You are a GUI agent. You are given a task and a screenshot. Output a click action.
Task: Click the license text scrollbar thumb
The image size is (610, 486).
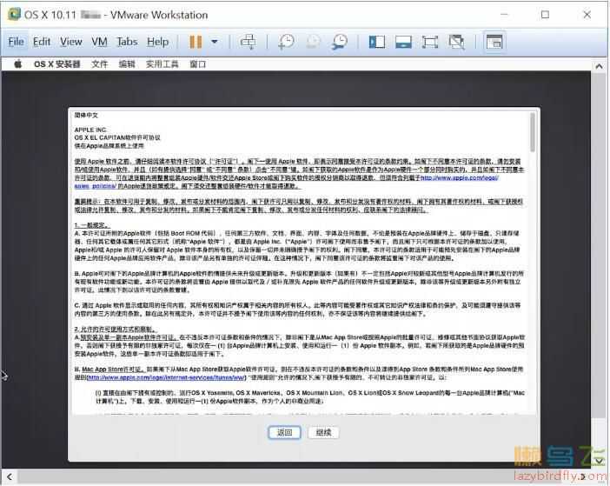(532, 132)
